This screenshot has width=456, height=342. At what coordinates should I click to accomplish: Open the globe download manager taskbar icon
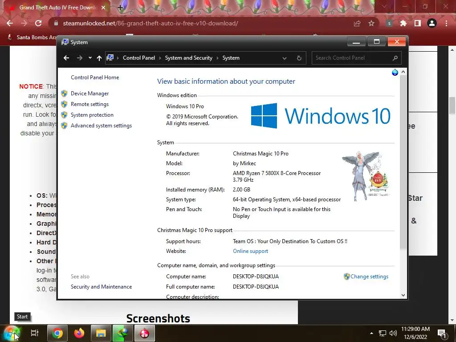(123, 333)
